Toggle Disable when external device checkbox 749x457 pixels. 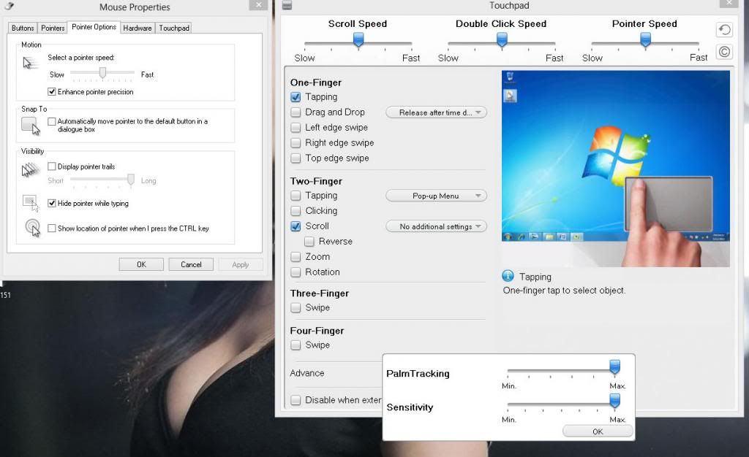point(296,400)
